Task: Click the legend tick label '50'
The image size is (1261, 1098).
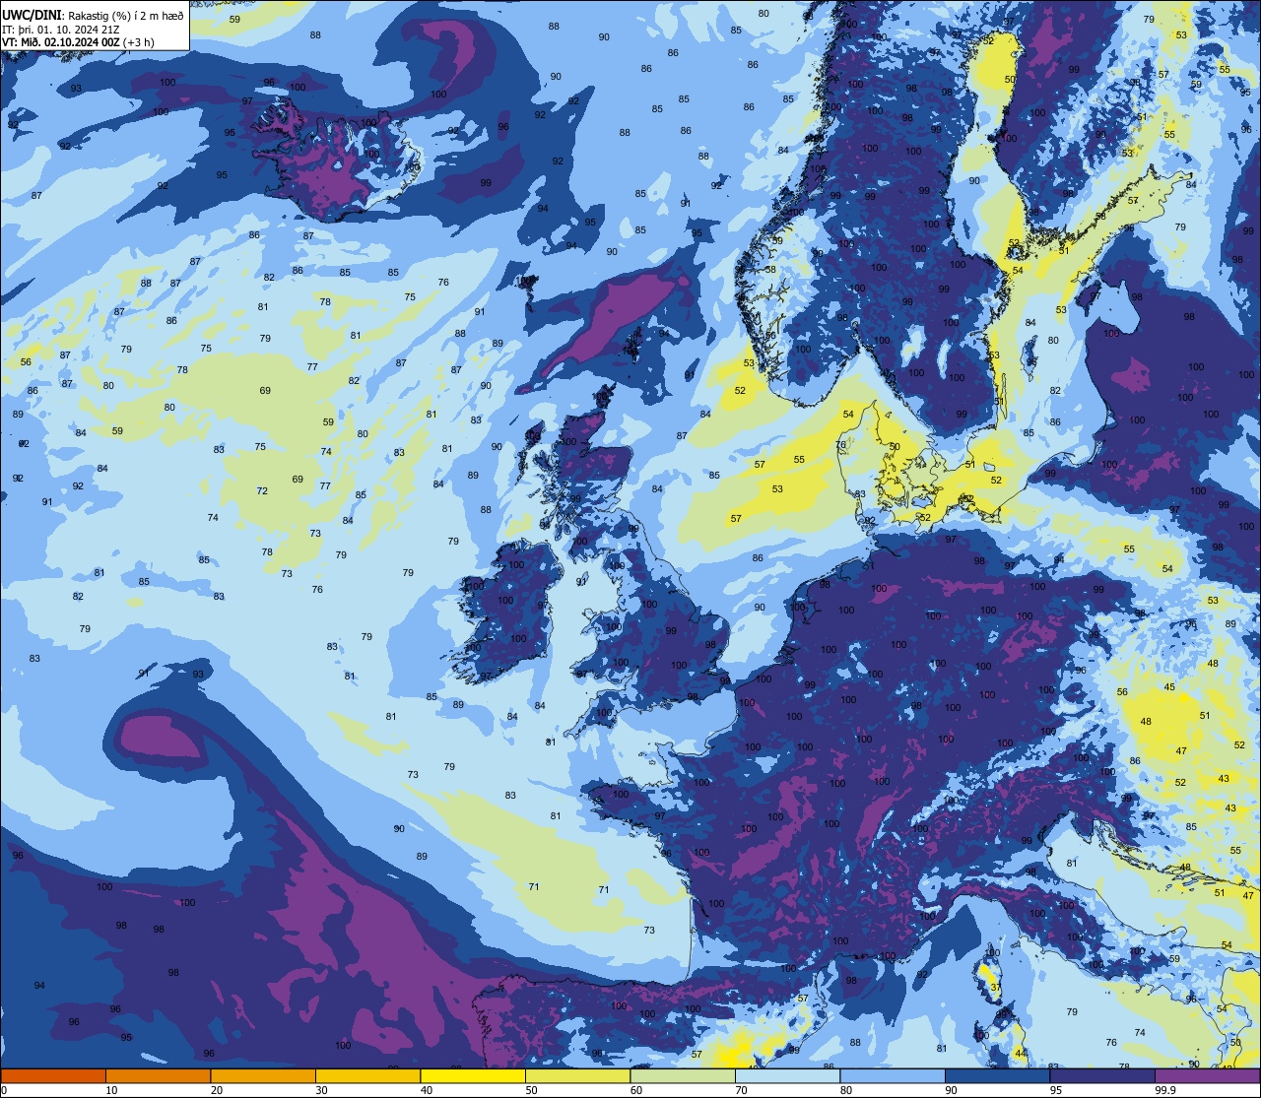Action: [x=531, y=1090]
